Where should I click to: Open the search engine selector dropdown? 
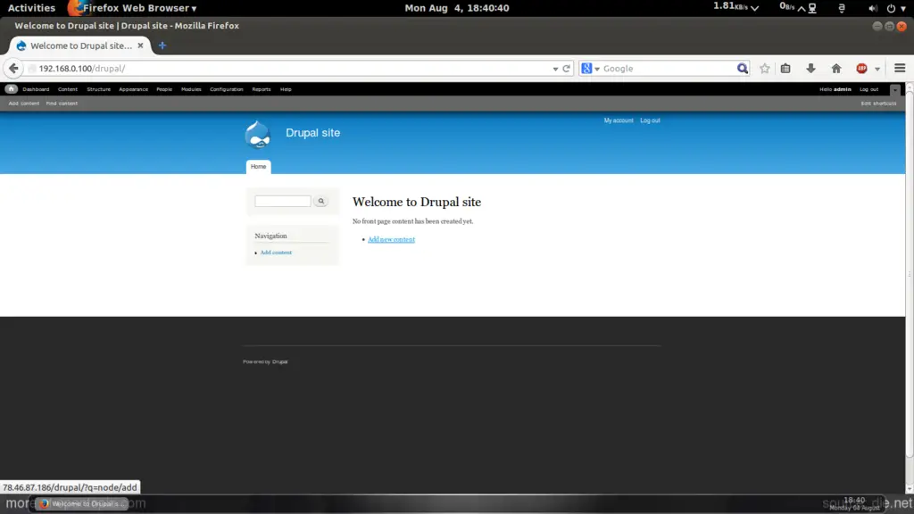591,68
